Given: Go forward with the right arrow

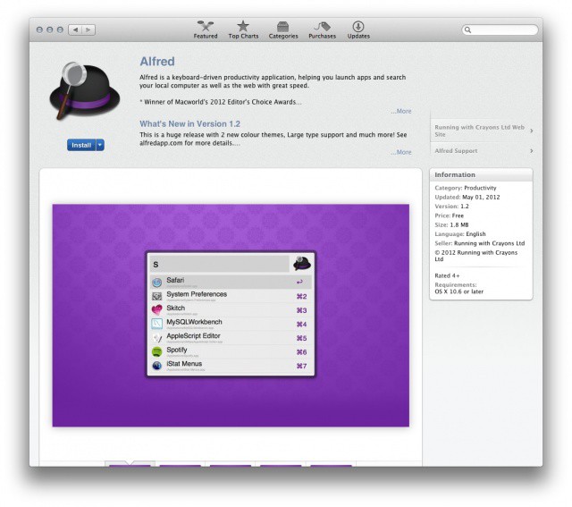Looking at the screenshot, I should (x=87, y=30).
